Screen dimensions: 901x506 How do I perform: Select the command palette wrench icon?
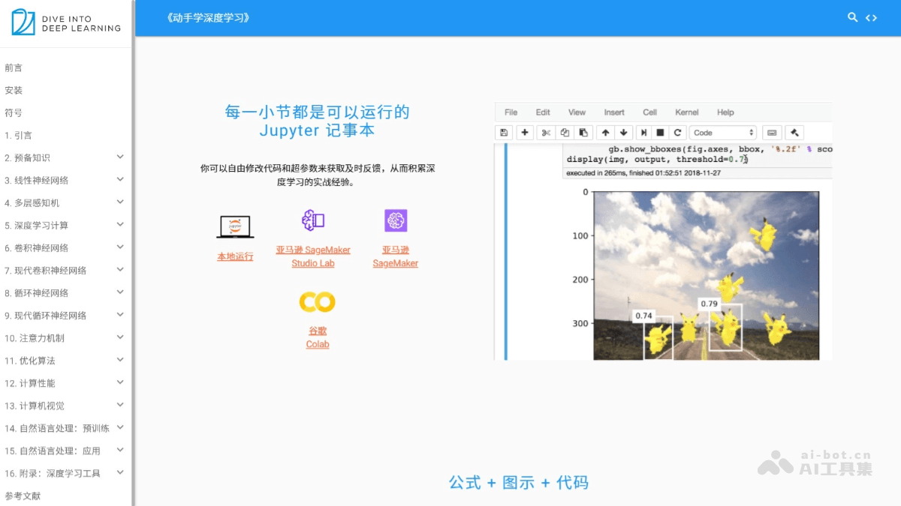click(x=794, y=133)
